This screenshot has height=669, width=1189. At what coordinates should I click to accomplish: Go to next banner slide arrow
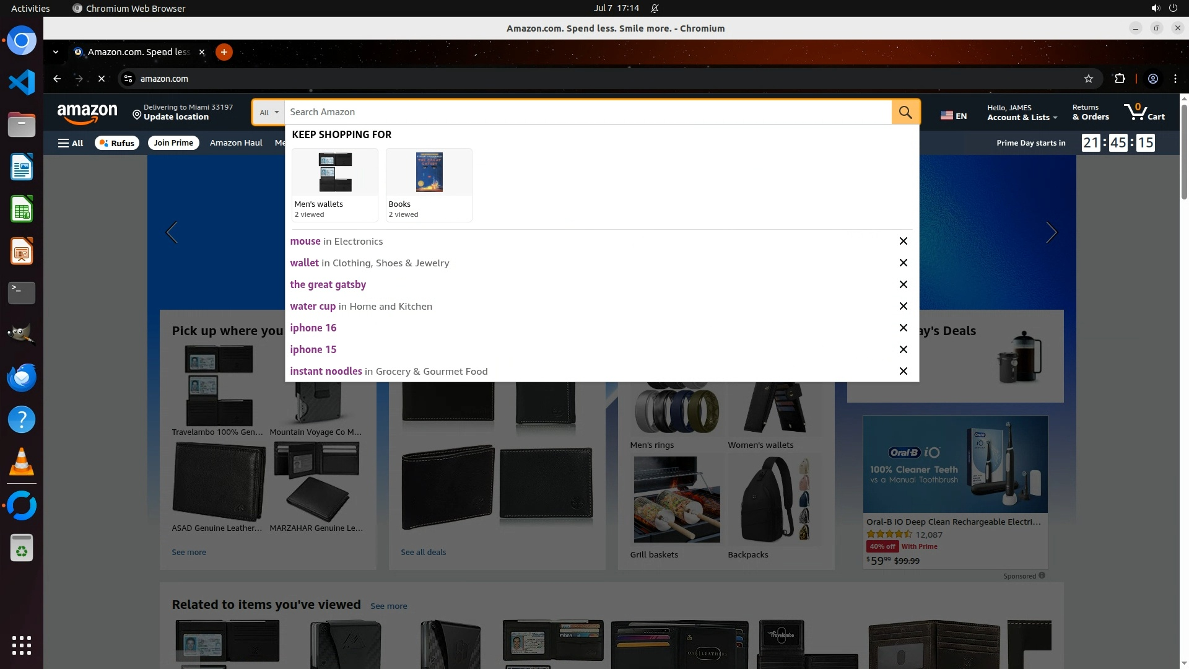click(x=1051, y=232)
